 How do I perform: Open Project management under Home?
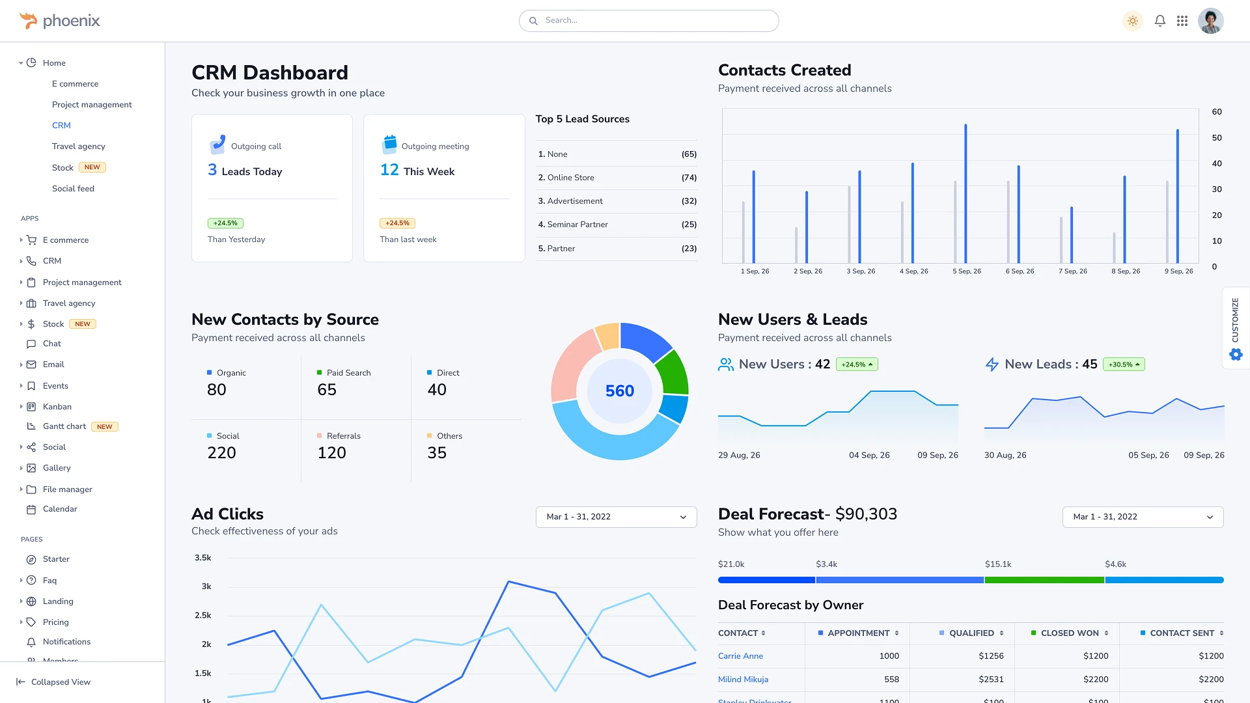pos(92,105)
